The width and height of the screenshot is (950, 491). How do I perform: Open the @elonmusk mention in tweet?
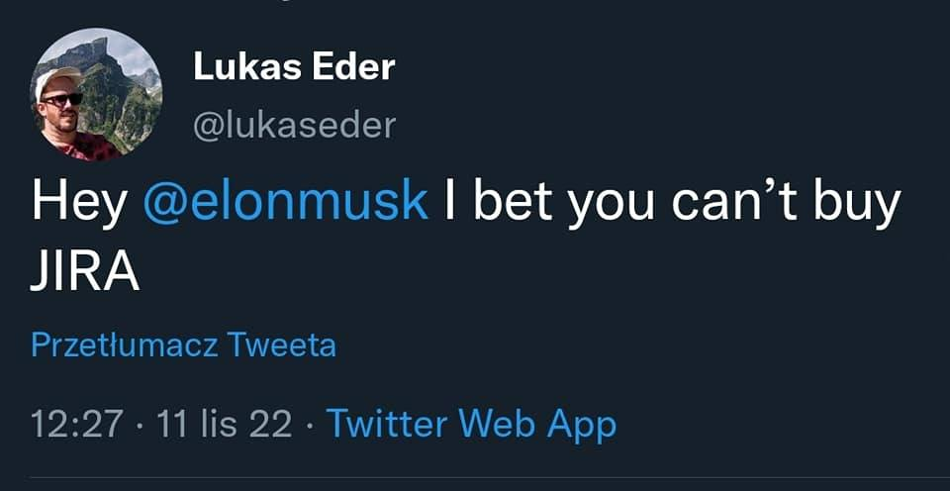coord(286,202)
